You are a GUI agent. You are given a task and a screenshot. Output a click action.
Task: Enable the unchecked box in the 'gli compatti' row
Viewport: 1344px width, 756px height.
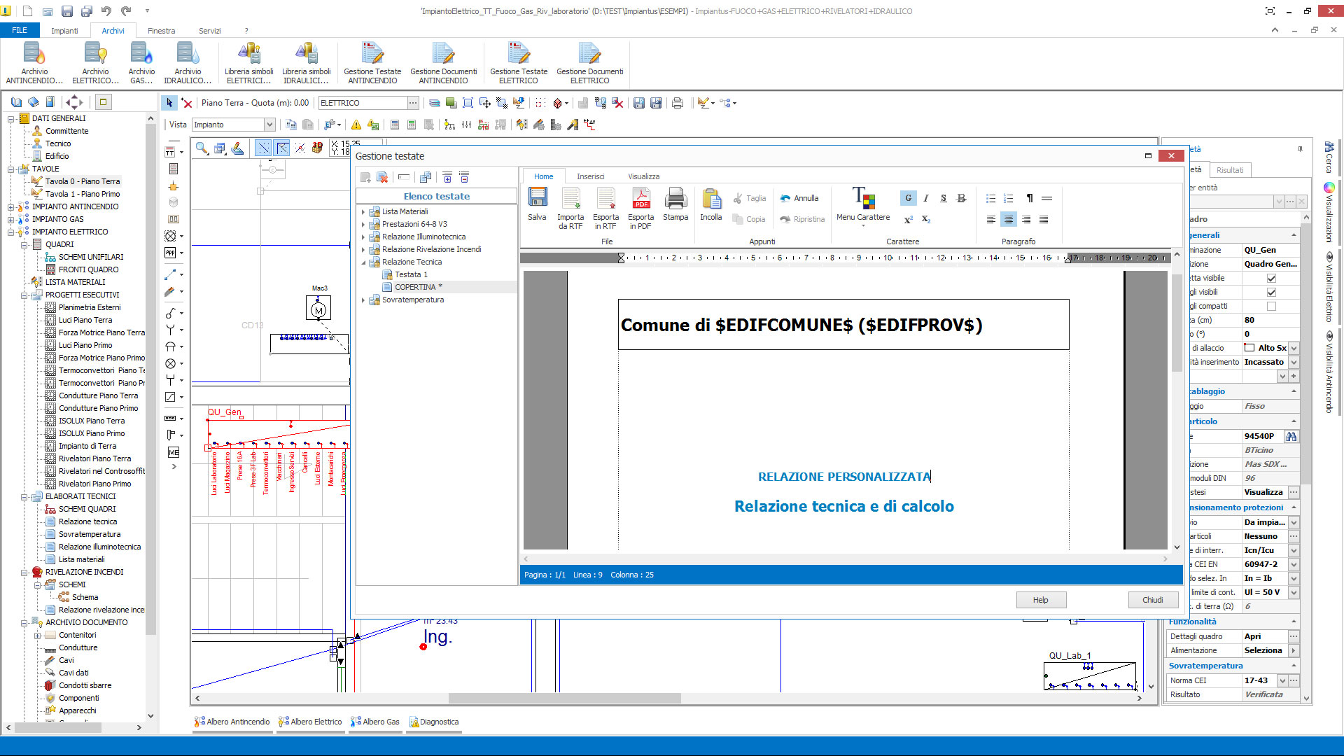1271,306
